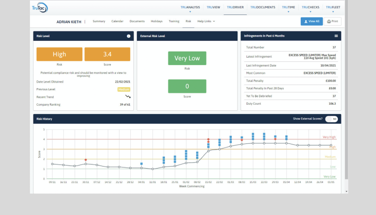The width and height of the screenshot is (376, 215).
Task: Click the Very Low external risk badge
Action: pos(187,58)
